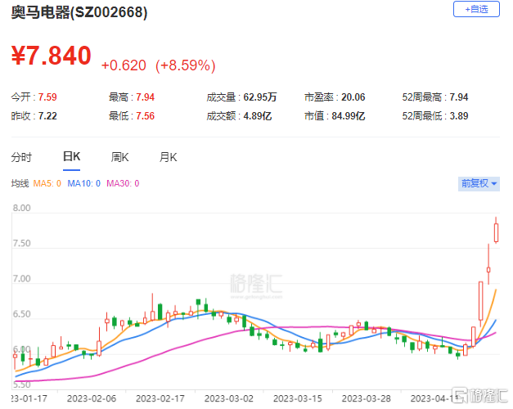Click the 今开 value 7.59
Viewport: 513px width, 409px height.
[47, 97]
